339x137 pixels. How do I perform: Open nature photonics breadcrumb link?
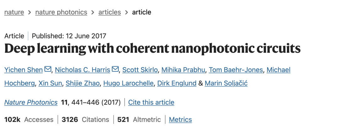[61, 12]
